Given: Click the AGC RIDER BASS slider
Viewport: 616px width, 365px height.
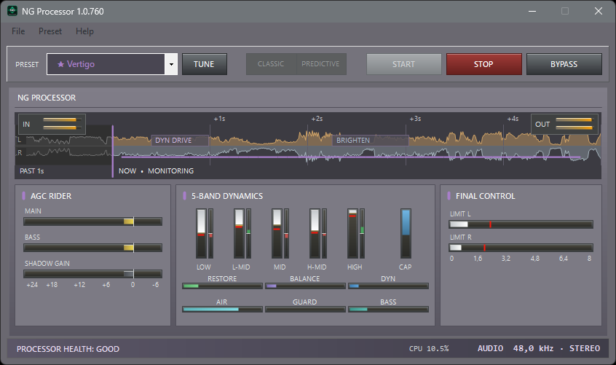Looking at the screenshot, I should point(92,248).
